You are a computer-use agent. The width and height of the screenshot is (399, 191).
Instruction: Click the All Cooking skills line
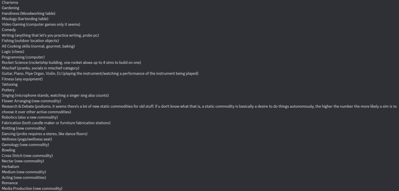click(x=38, y=46)
